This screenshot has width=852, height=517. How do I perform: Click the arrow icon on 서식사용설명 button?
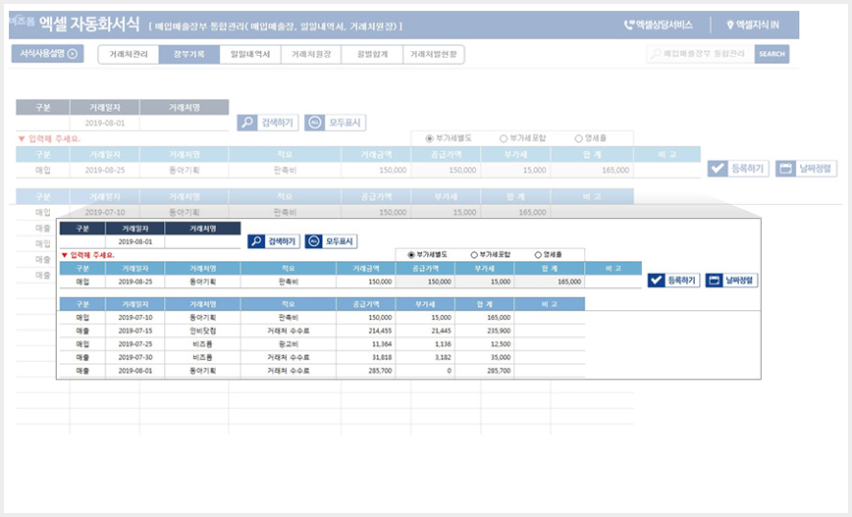73,54
